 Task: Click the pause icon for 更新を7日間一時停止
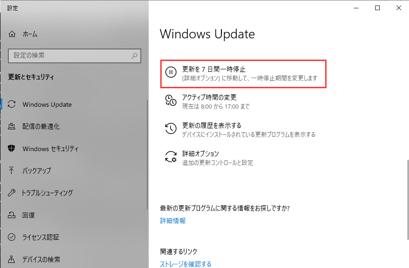[171, 71]
